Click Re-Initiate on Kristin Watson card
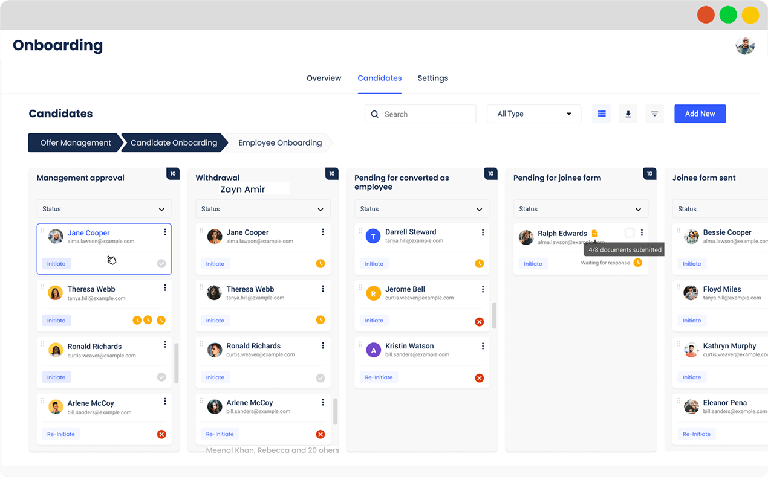This screenshot has height=477, width=768. pyautogui.click(x=379, y=377)
